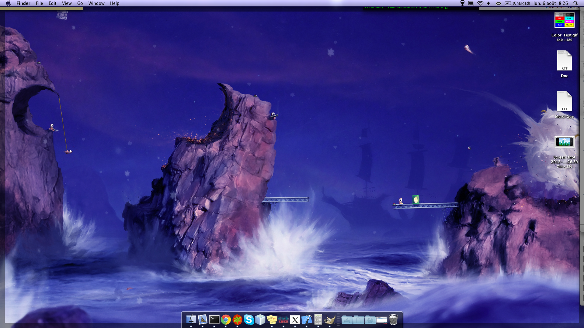Open Skype from the Dock

tap(249, 319)
